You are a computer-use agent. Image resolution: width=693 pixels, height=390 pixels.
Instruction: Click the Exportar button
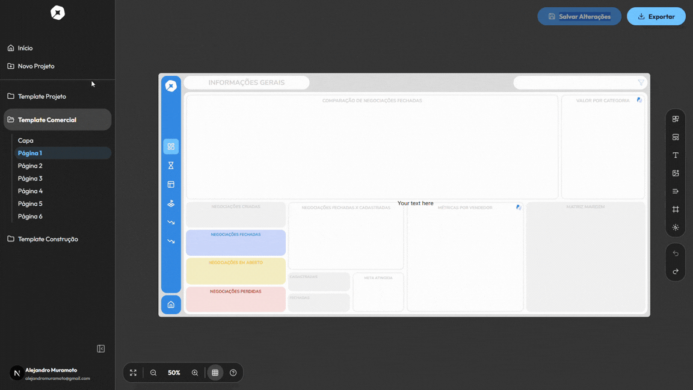(x=656, y=16)
